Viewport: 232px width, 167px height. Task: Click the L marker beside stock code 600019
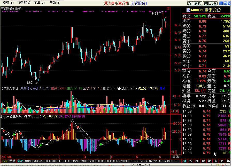[x=188, y=10]
